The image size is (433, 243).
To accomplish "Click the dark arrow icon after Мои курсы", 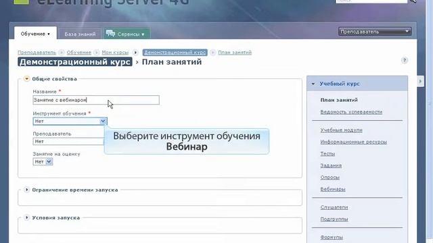I will point(135,53).
